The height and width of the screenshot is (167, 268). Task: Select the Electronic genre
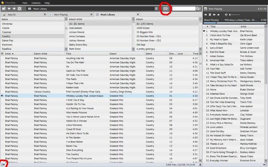33,45
